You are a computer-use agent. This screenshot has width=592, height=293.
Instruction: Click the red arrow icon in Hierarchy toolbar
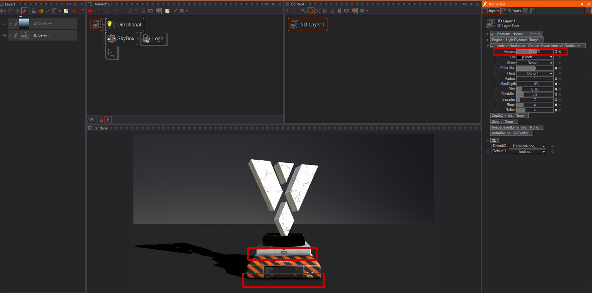click(90, 11)
